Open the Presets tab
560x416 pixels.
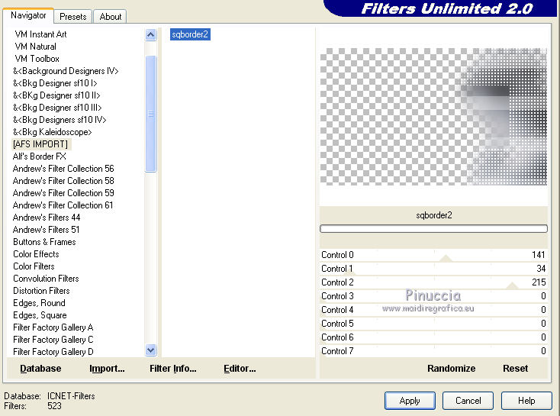(x=72, y=17)
